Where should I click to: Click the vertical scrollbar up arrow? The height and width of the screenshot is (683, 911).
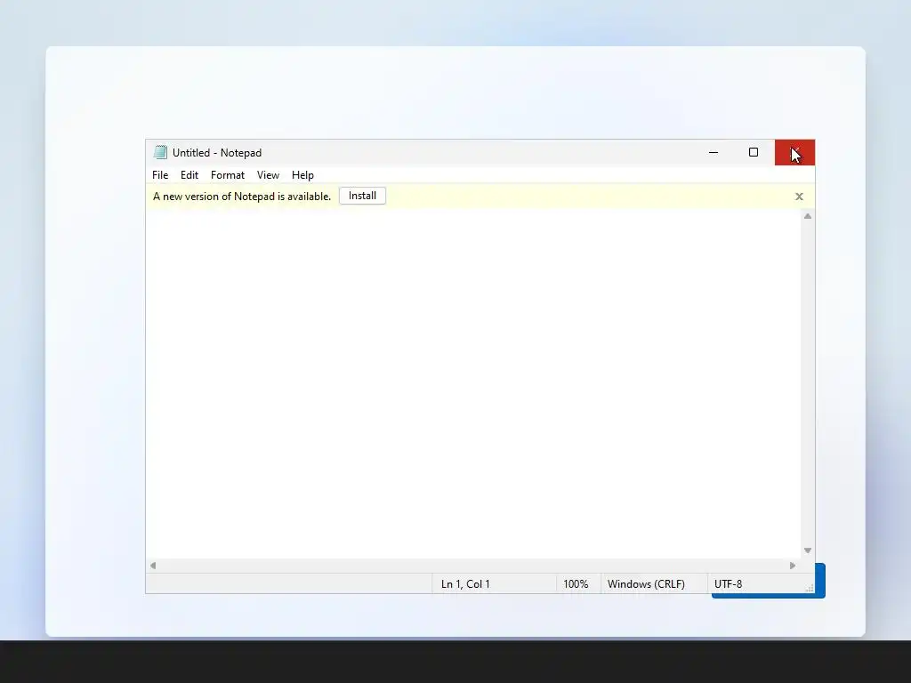(808, 216)
